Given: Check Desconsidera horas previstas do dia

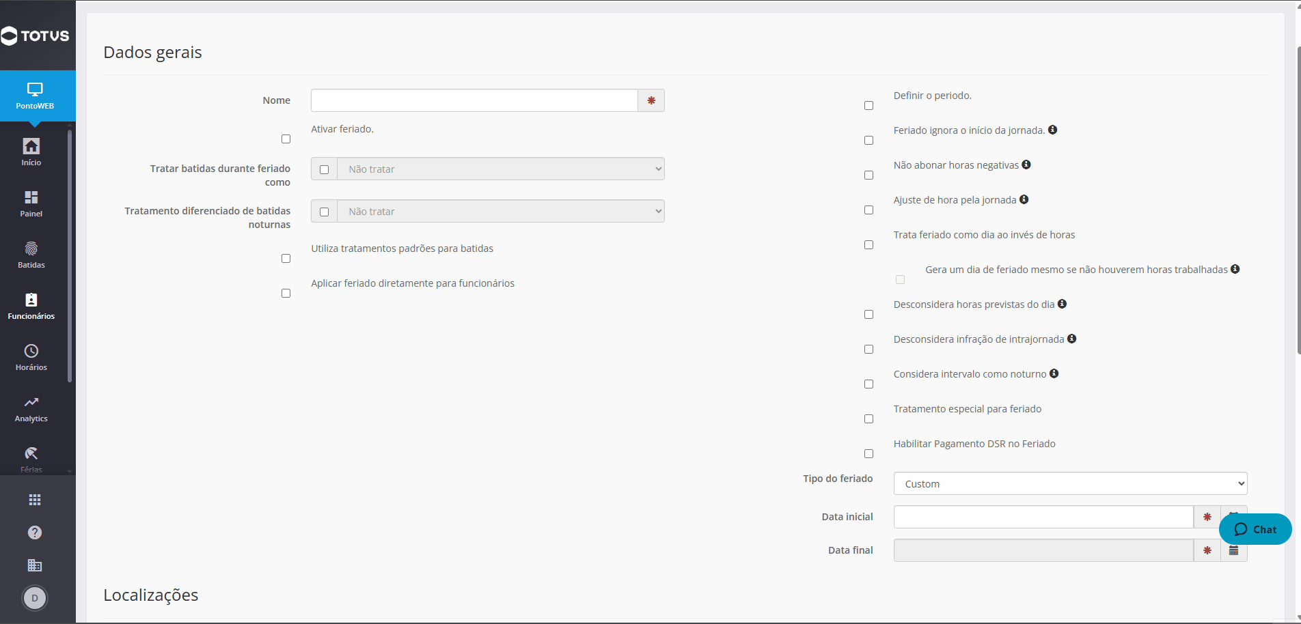Looking at the screenshot, I should (x=868, y=315).
